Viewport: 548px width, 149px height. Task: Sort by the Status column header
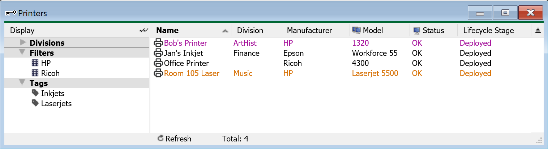[x=433, y=31]
